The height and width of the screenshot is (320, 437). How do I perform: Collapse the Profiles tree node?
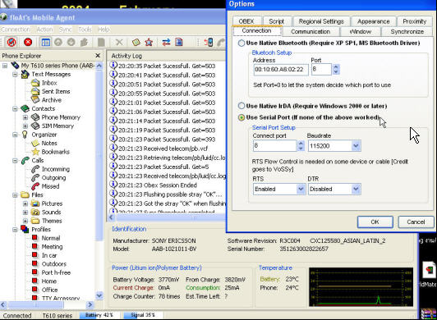[x=15, y=230]
